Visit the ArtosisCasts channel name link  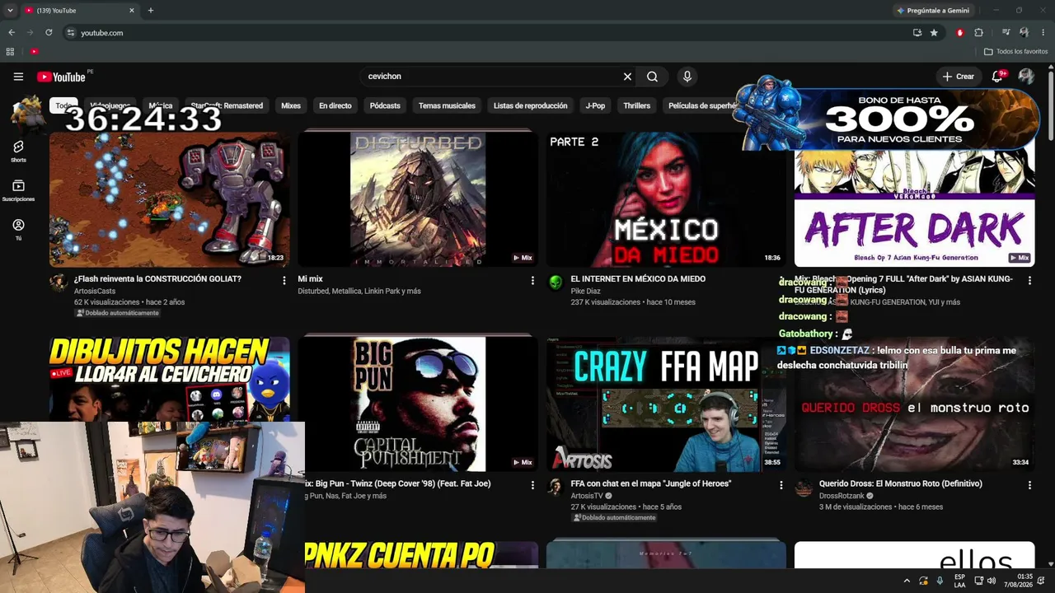[95, 291]
